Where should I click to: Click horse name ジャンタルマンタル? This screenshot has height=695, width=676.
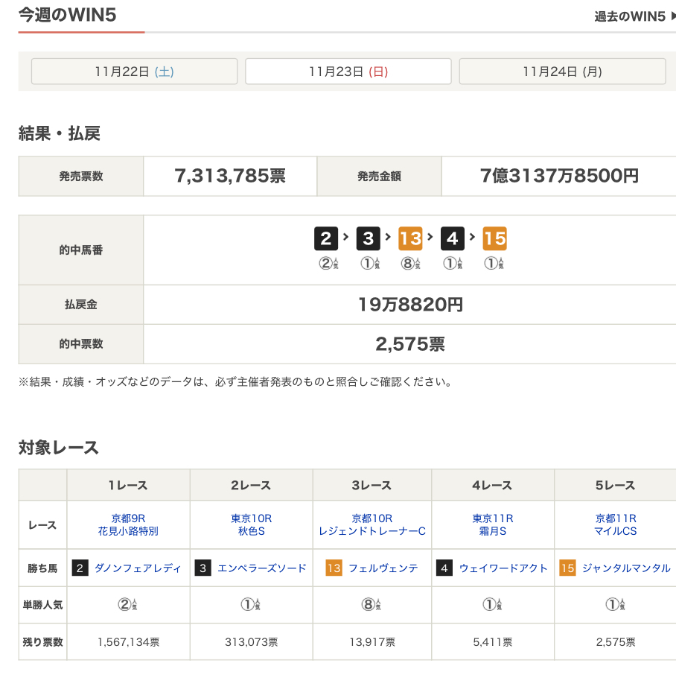[625, 568]
